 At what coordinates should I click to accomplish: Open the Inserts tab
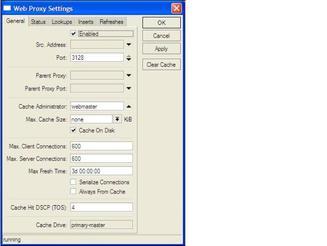click(86, 22)
